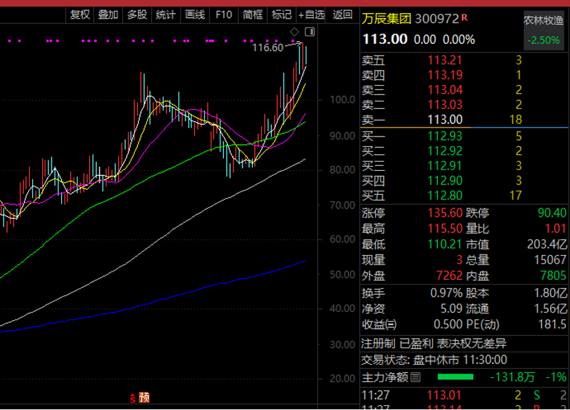Open the 叠加 overlay option
The width and height of the screenshot is (570, 410).
tap(108, 14)
